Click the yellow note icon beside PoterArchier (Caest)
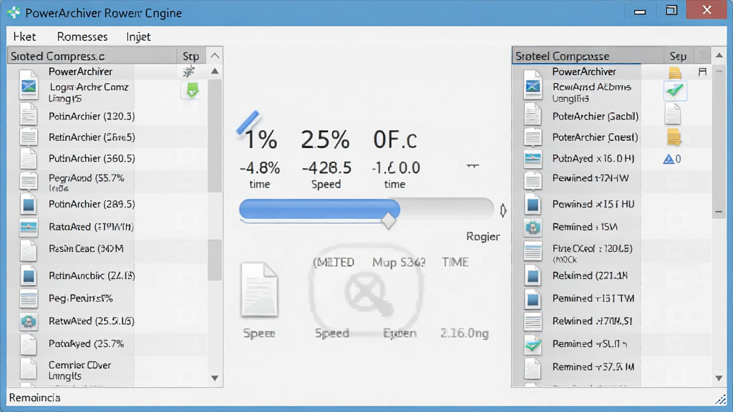Viewport: 733px width, 412px height. (x=674, y=137)
